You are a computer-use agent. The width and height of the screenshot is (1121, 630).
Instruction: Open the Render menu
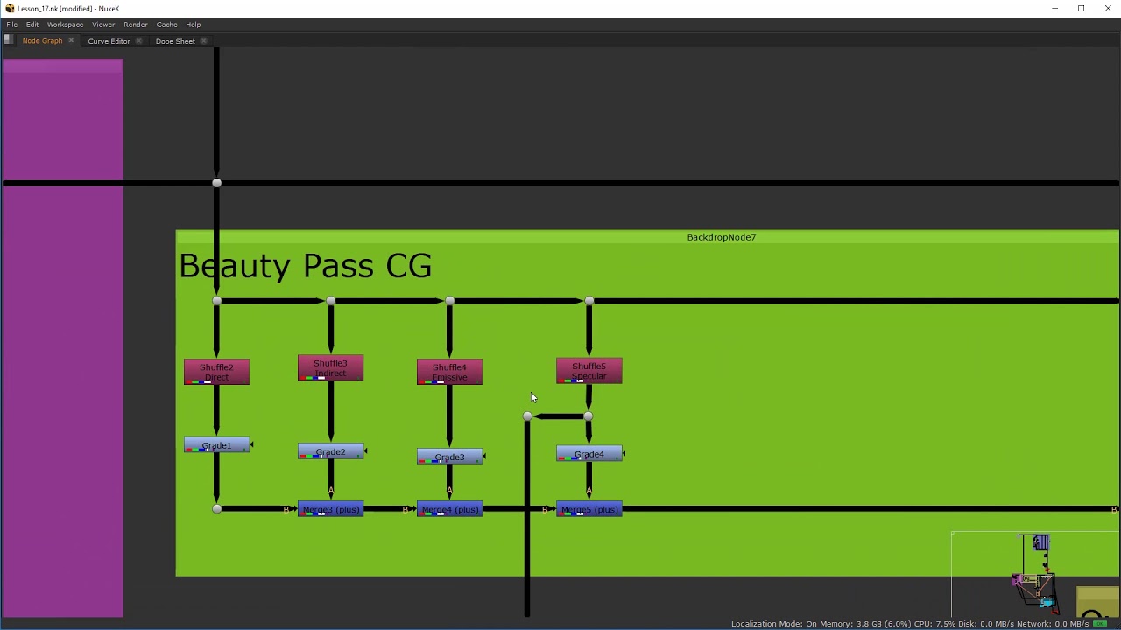coord(136,24)
